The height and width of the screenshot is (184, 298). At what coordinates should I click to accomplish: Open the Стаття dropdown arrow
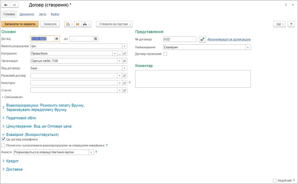click(x=120, y=90)
